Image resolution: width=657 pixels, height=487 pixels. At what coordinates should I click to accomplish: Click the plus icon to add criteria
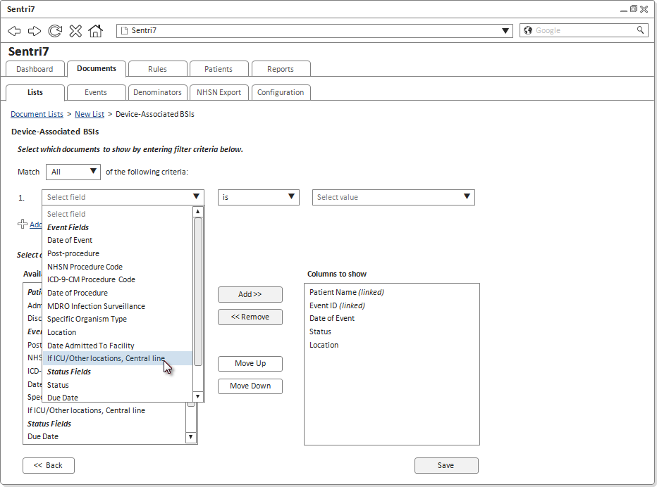23,224
